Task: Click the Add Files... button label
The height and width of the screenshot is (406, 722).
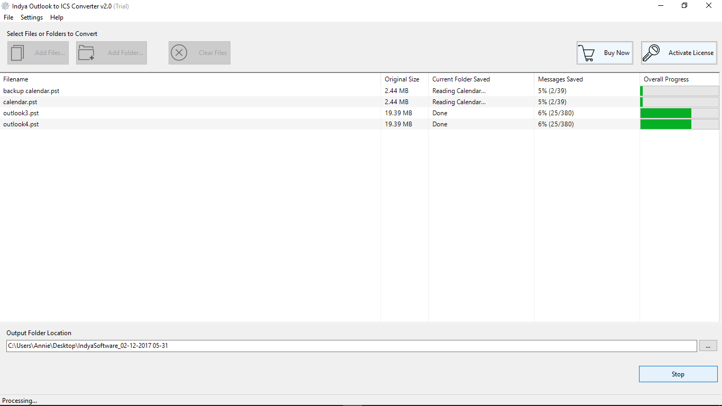Action: [x=50, y=53]
